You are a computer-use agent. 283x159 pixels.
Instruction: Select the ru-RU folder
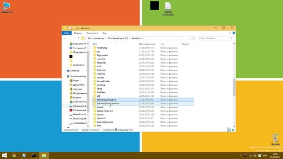coord(99,66)
